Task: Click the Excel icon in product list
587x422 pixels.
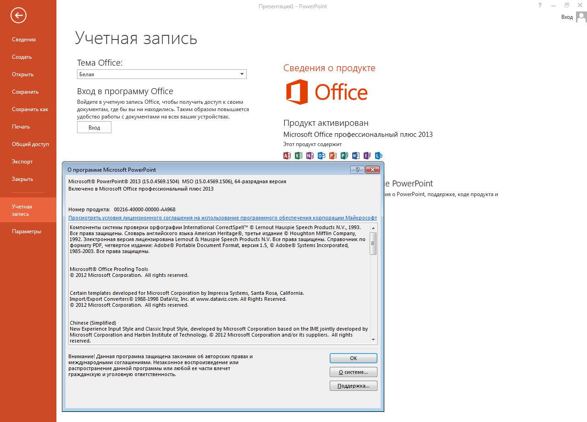Action: (x=299, y=156)
